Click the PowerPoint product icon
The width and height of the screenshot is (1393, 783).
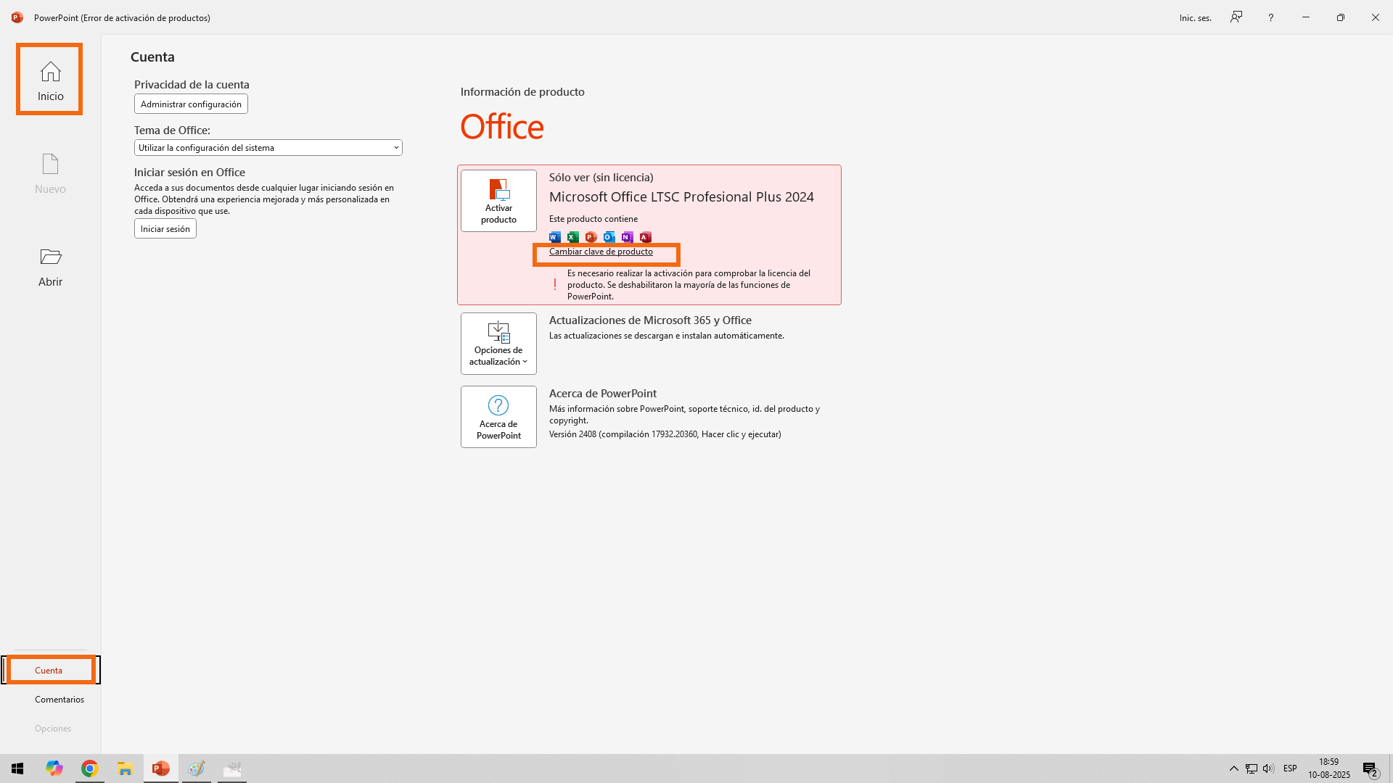click(591, 237)
